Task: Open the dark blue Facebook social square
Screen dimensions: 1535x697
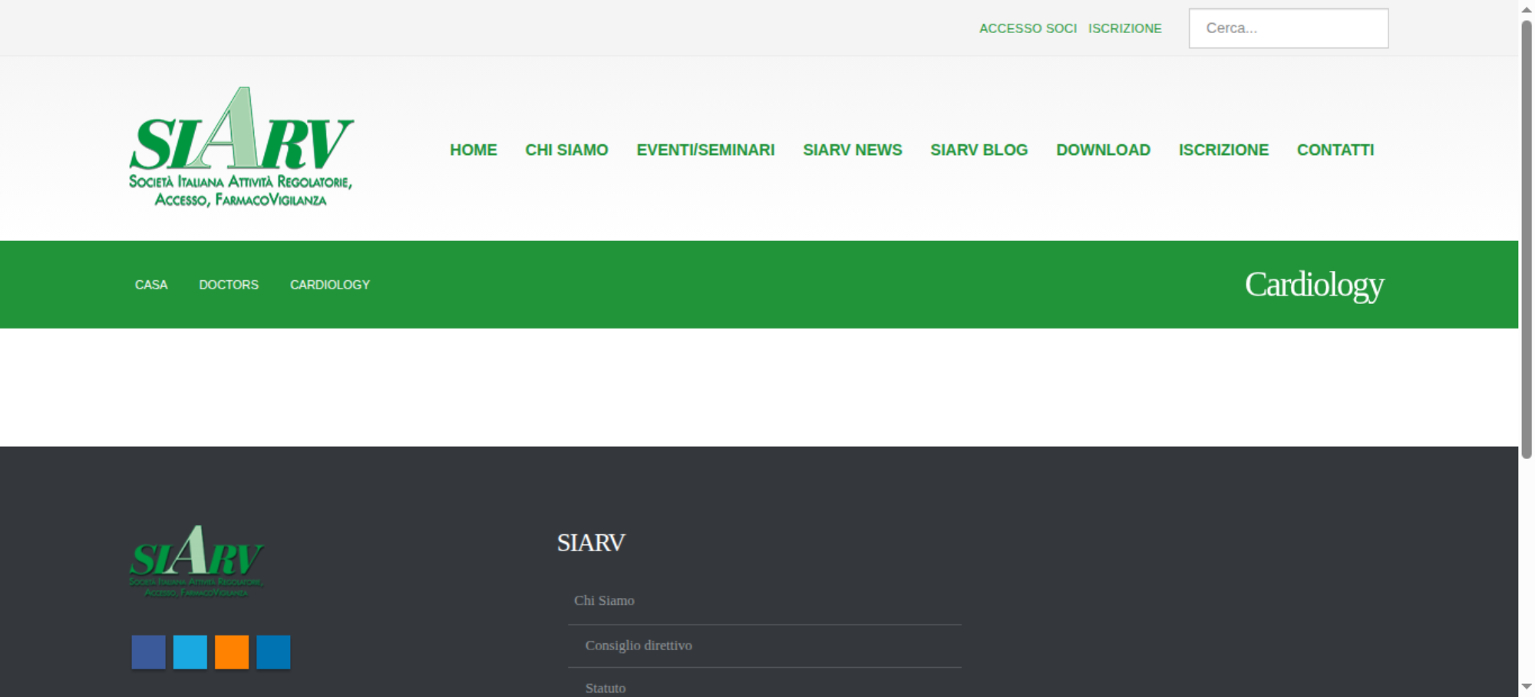Action: pyautogui.click(x=148, y=652)
